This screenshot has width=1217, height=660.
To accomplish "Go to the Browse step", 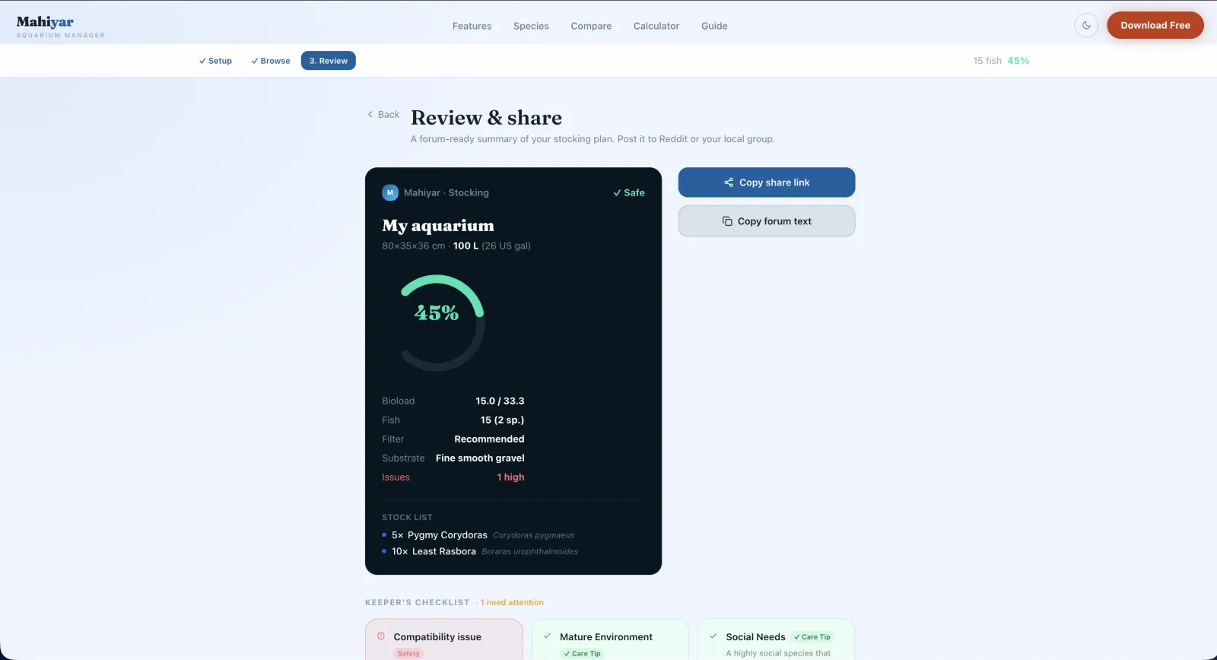I will click(x=271, y=61).
